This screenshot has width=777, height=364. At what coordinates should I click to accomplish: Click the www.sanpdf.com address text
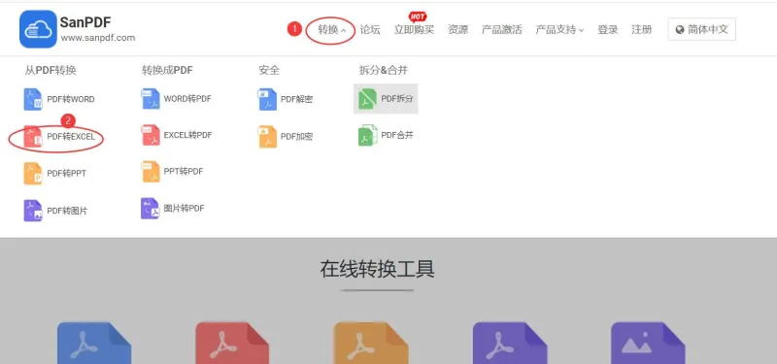[x=98, y=38]
